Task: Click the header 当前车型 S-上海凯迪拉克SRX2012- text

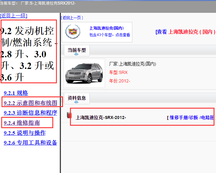Action: click(38, 3)
